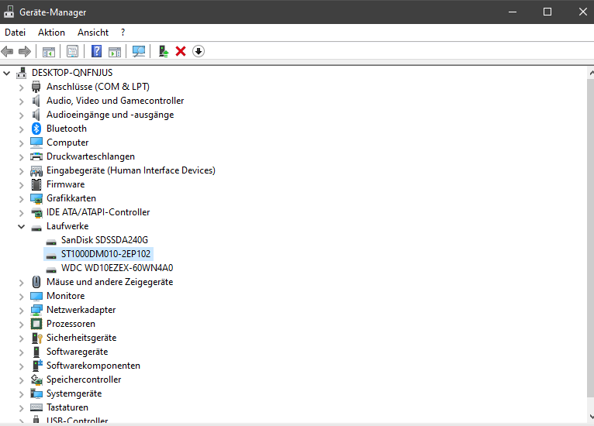
Task: Toggle console tree pane toolbar icon
Action: [x=49, y=51]
